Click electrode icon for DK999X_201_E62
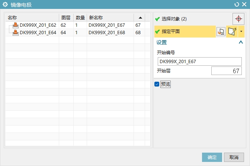 (x=16, y=25)
